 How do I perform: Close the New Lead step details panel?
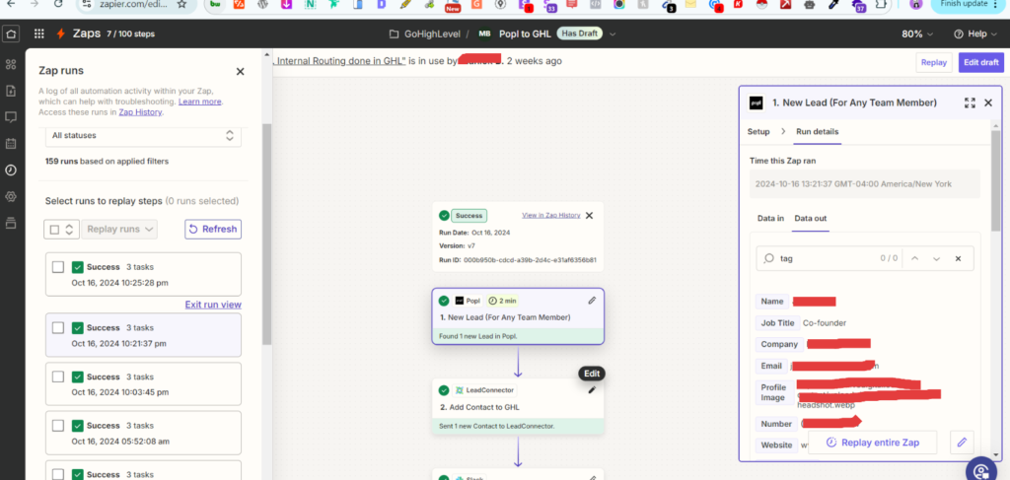coord(988,103)
